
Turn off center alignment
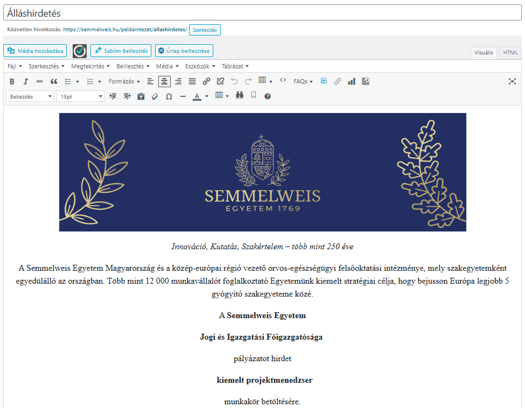[x=164, y=81]
